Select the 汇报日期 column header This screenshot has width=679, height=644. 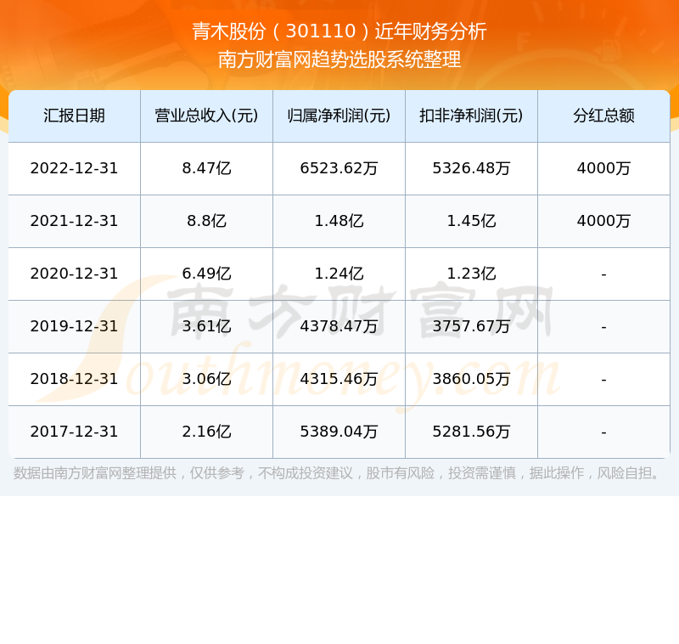pyautogui.click(x=74, y=116)
